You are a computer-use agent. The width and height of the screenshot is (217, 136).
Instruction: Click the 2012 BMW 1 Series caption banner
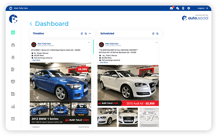click(61, 120)
